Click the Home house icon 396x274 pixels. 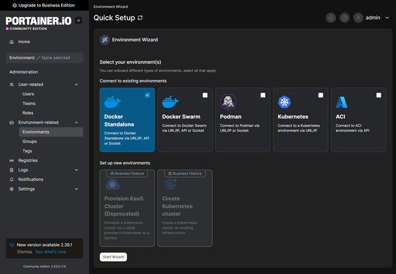coord(12,41)
